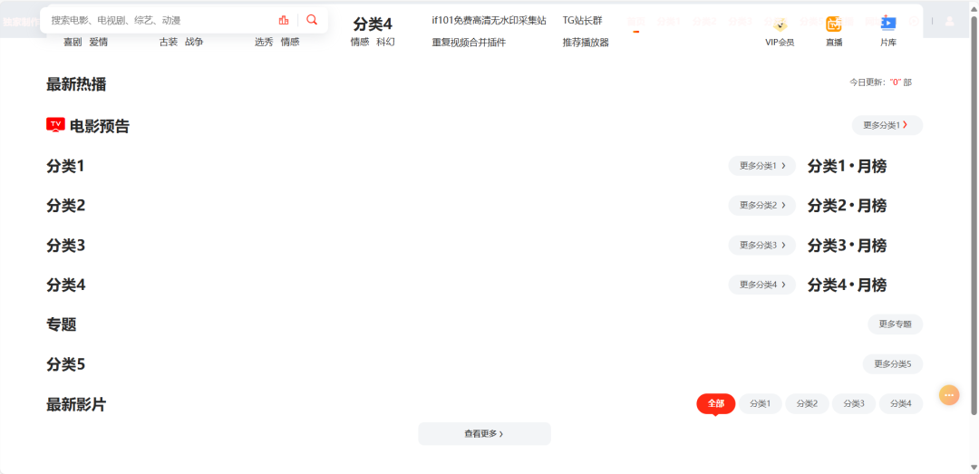979x474 pixels.
Task: Expand 更多分类2 next to 分类2
Action: (761, 206)
